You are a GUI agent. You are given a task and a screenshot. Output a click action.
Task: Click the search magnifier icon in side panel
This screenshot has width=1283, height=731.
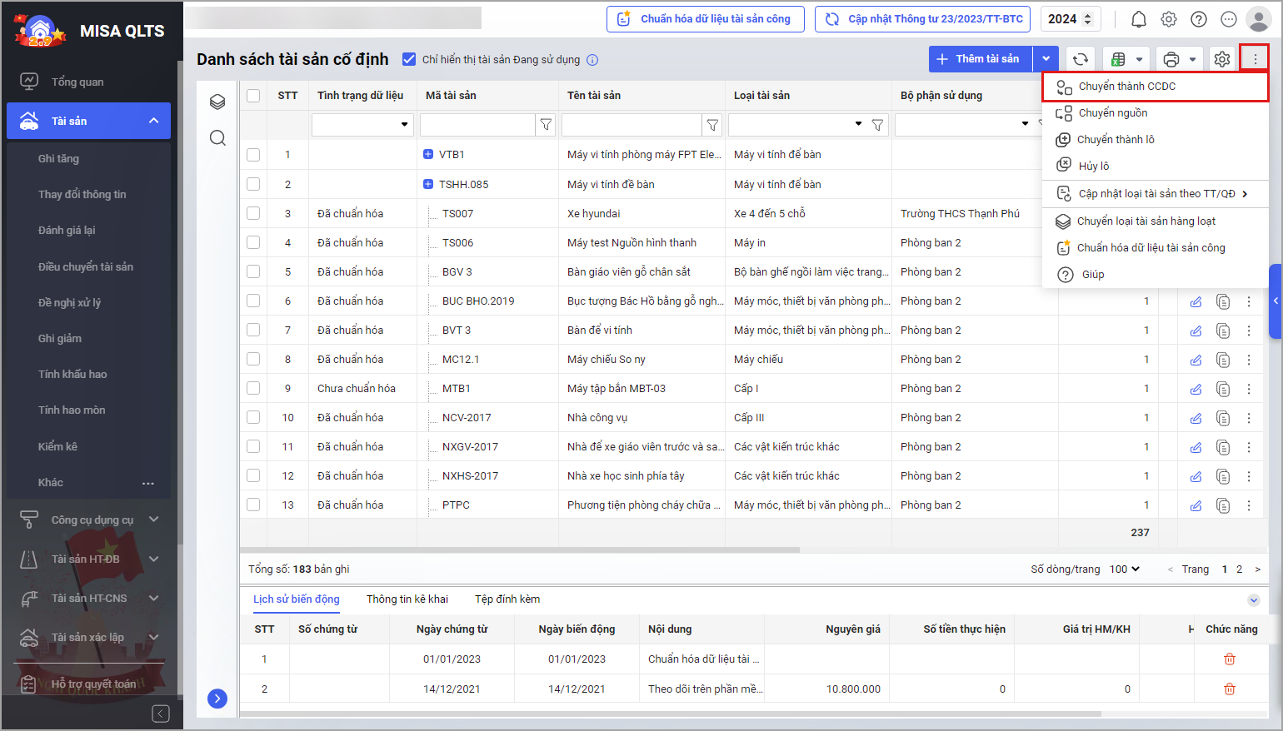click(x=217, y=138)
